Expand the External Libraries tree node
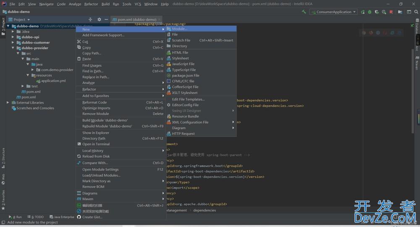Screen dimensions: 420x227 coord(8,102)
